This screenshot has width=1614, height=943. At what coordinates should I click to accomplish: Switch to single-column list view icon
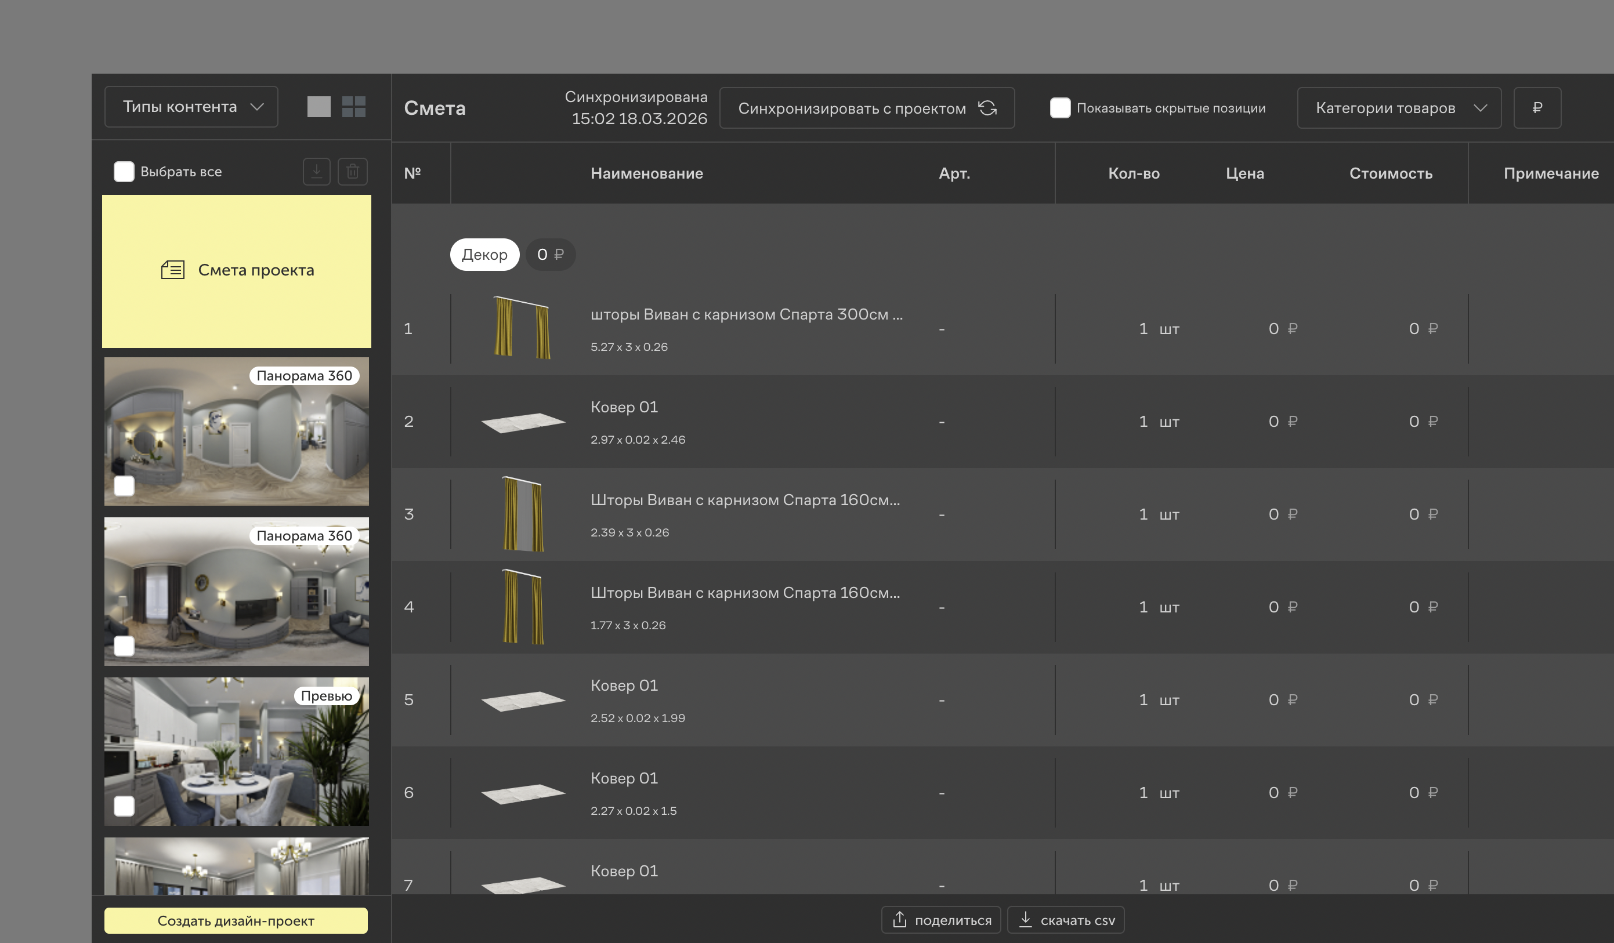tap(319, 107)
